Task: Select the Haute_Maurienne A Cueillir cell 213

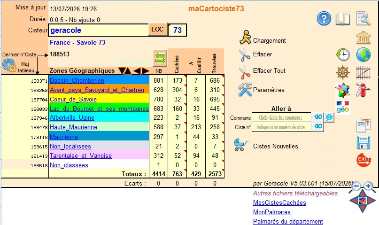Action: pos(196,127)
